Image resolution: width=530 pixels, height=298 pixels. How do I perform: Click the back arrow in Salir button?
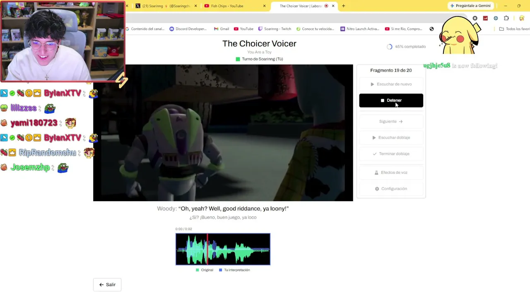pos(101,285)
